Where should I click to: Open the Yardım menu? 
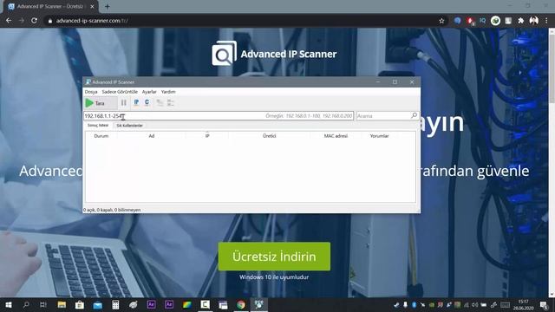tap(168, 92)
